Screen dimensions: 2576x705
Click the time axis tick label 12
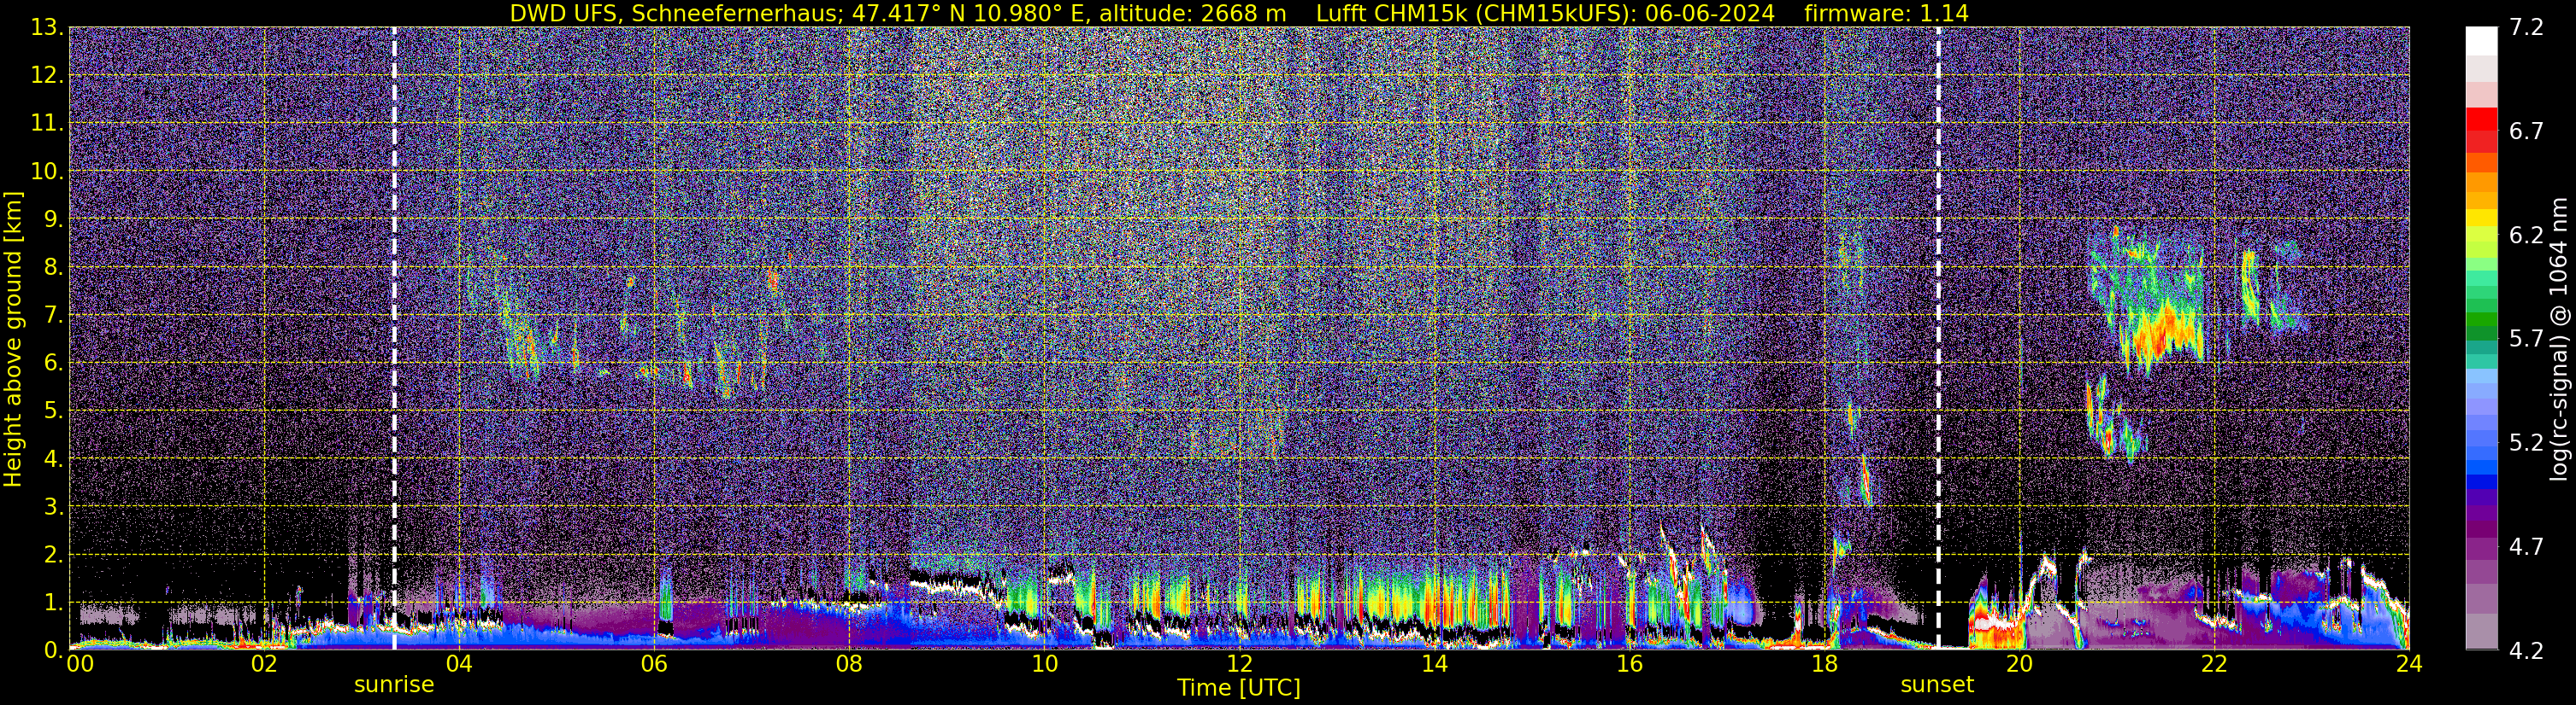coord(1239,664)
